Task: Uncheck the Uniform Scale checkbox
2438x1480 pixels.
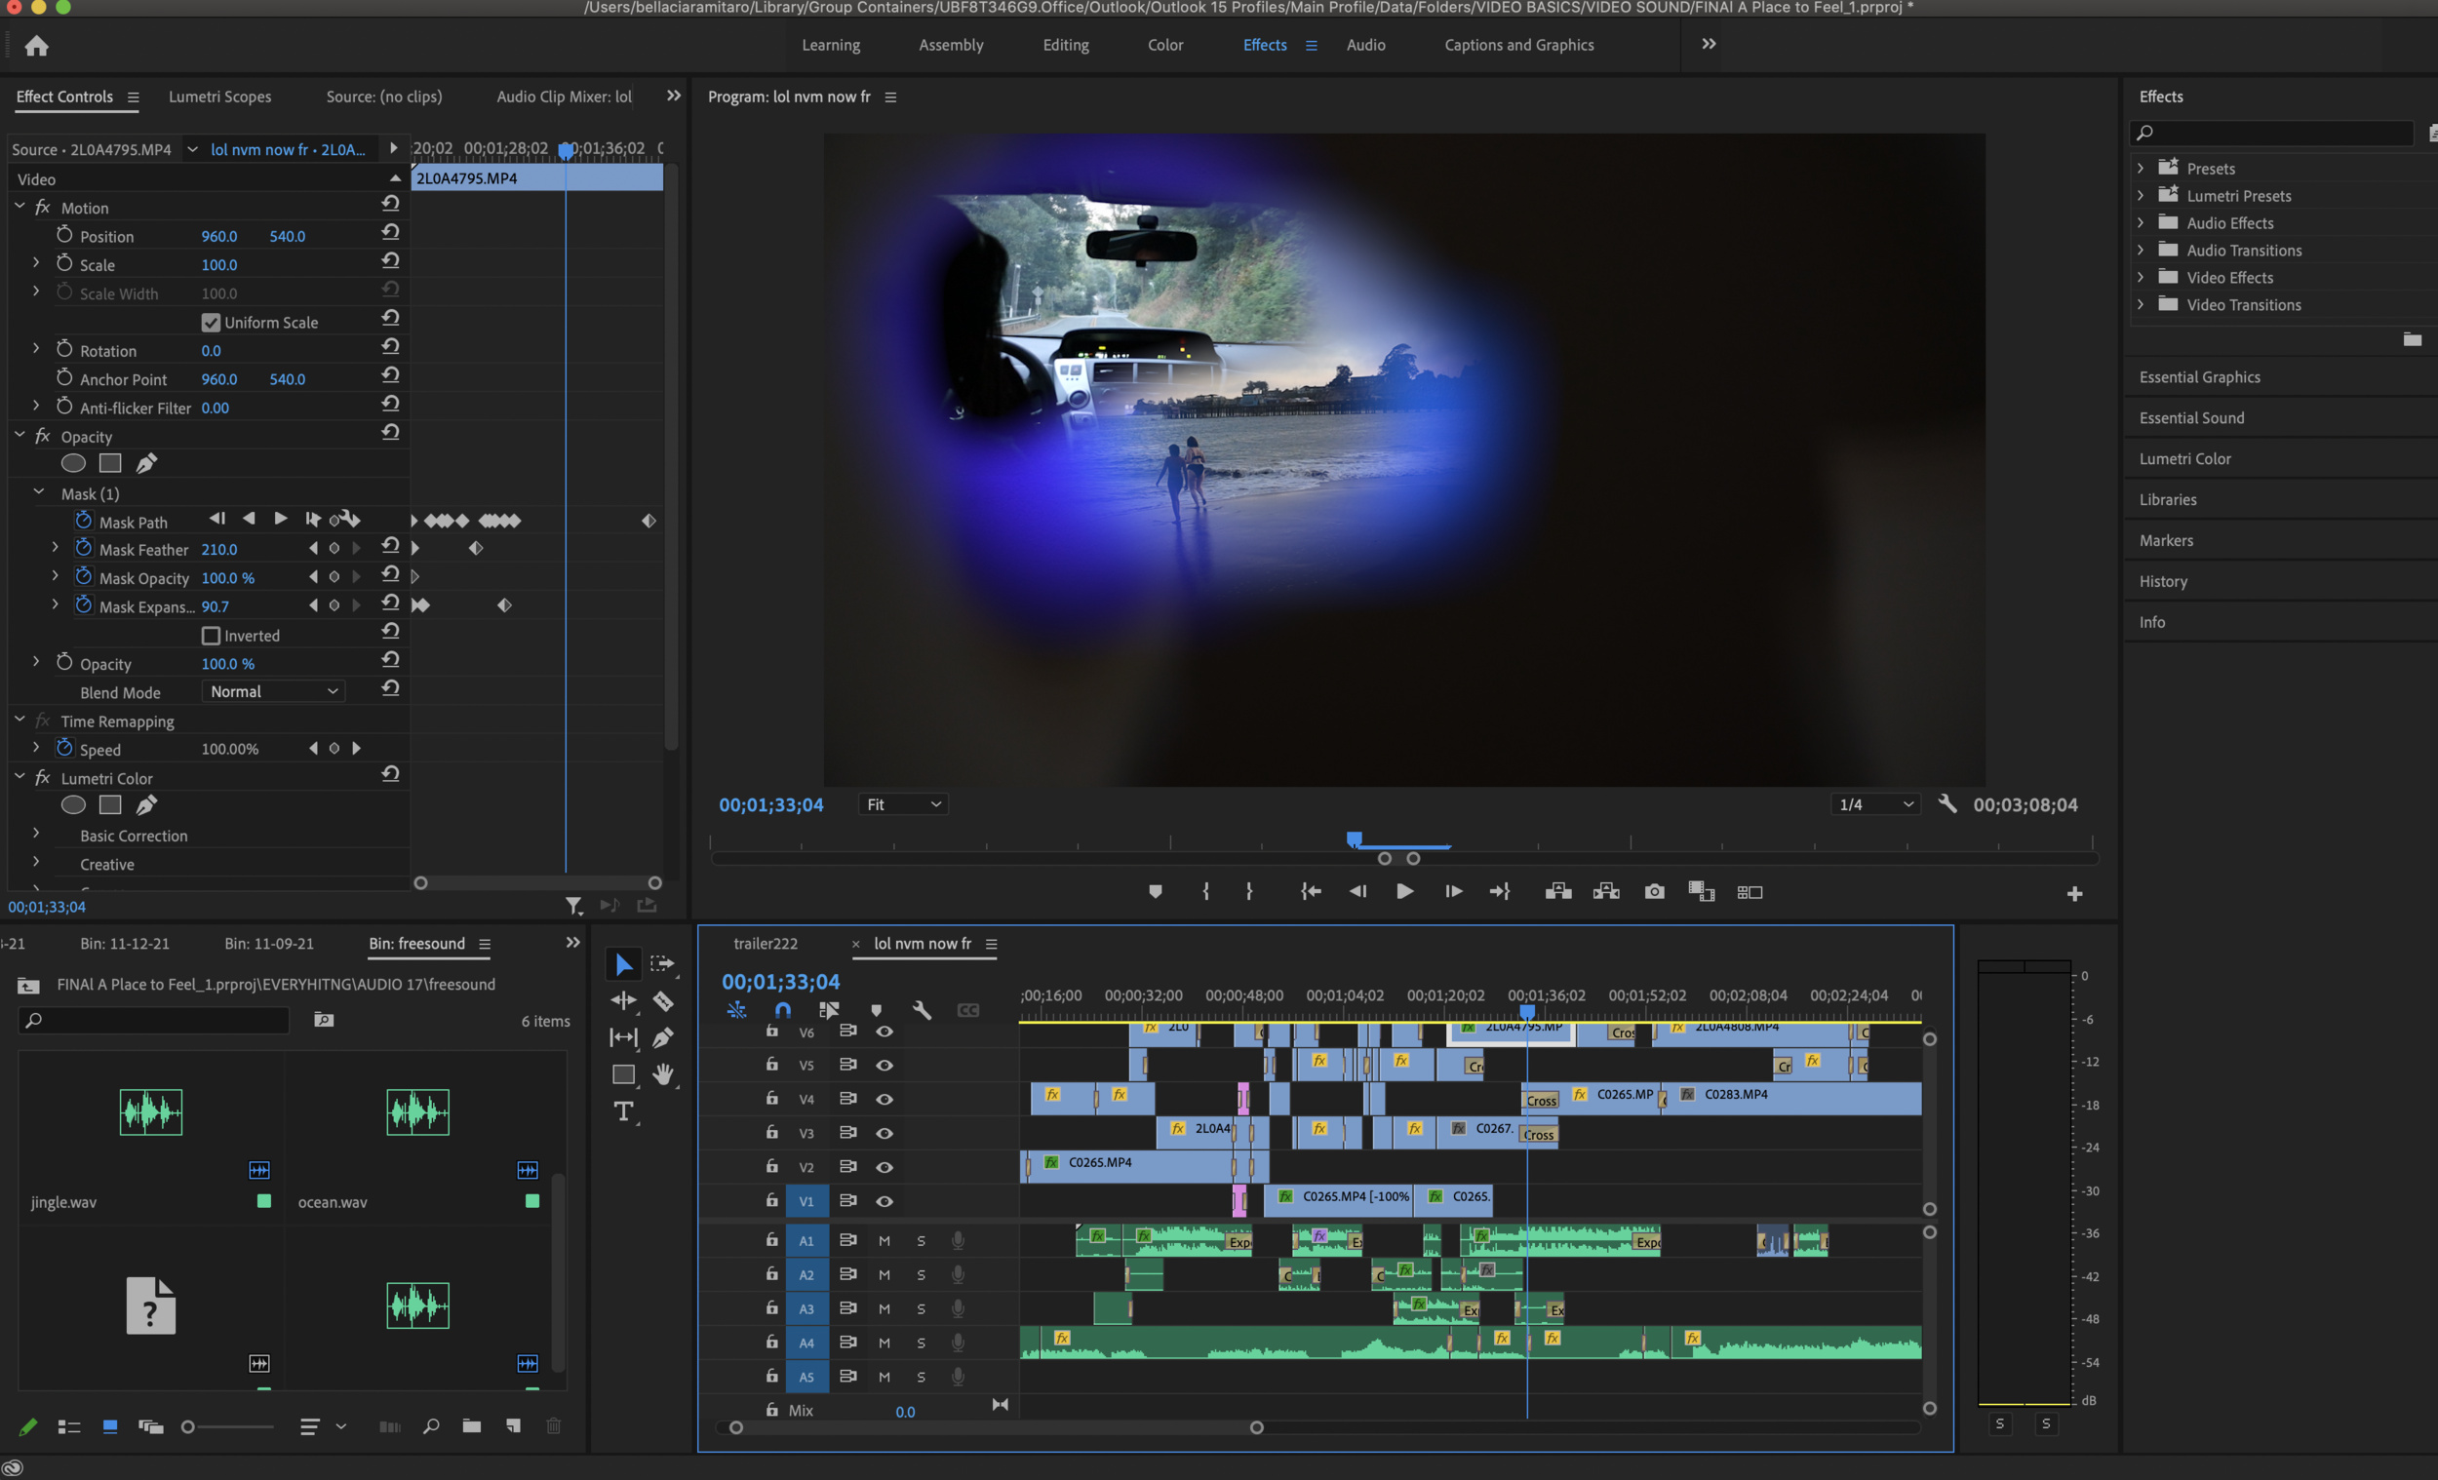Action: coord(211,323)
